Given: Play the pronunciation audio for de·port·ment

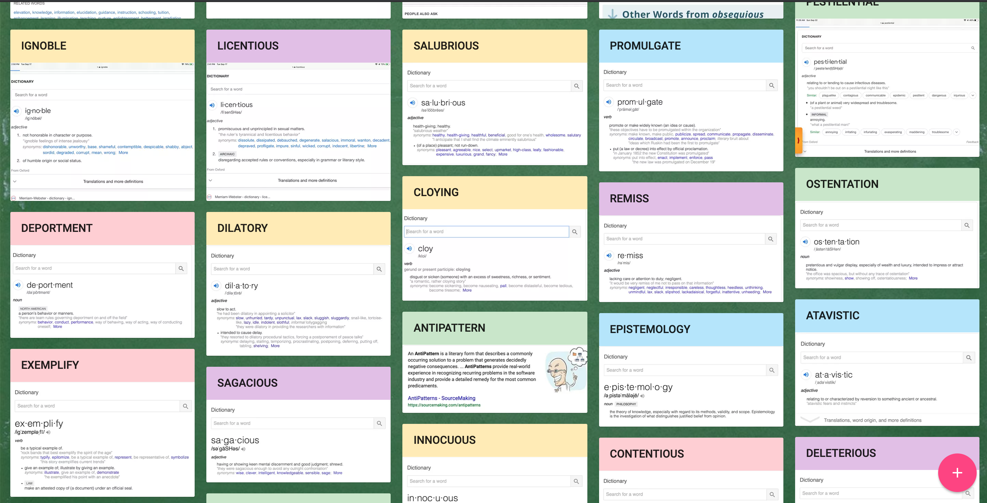Looking at the screenshot, I should [x=18, y=285].
